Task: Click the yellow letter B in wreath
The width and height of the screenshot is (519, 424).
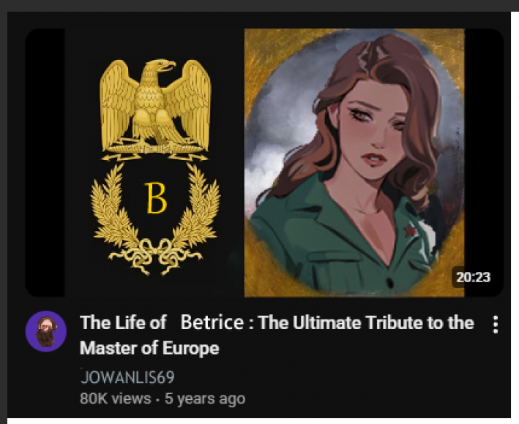Action: [156, 198]
